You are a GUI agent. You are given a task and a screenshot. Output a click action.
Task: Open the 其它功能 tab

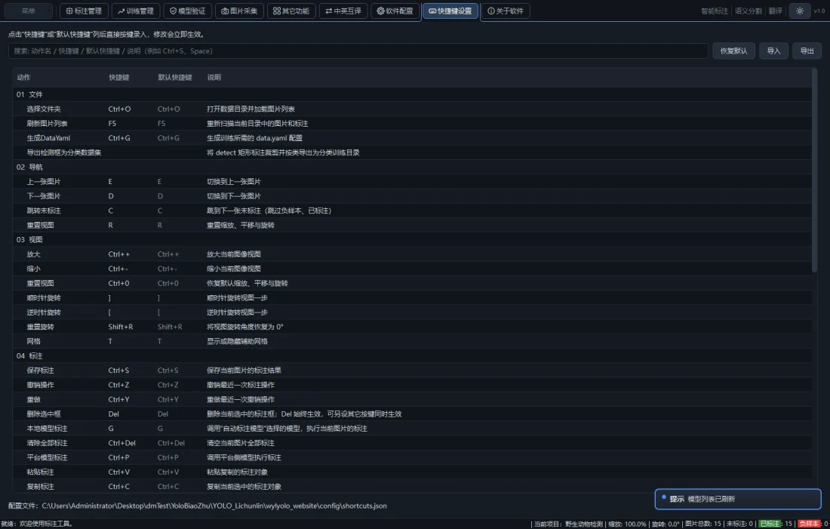[291, 11]
